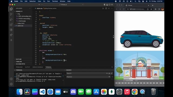Open the Run menu

pyautogui.click(x=49, y=1)
